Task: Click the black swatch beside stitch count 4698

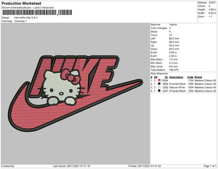Action: coord(159,84)
